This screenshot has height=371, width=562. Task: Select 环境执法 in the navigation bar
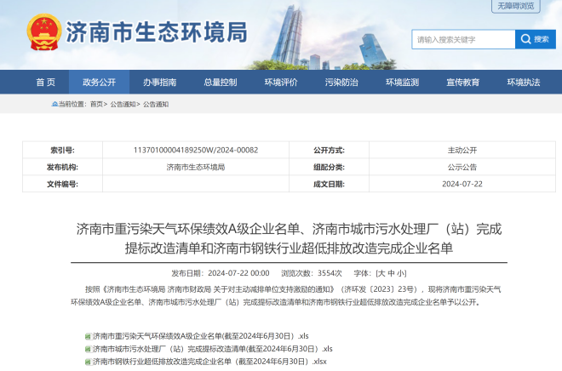pos(523,83)
